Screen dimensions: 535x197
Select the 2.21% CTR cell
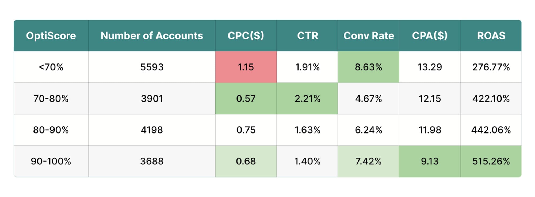pos(307,99)
